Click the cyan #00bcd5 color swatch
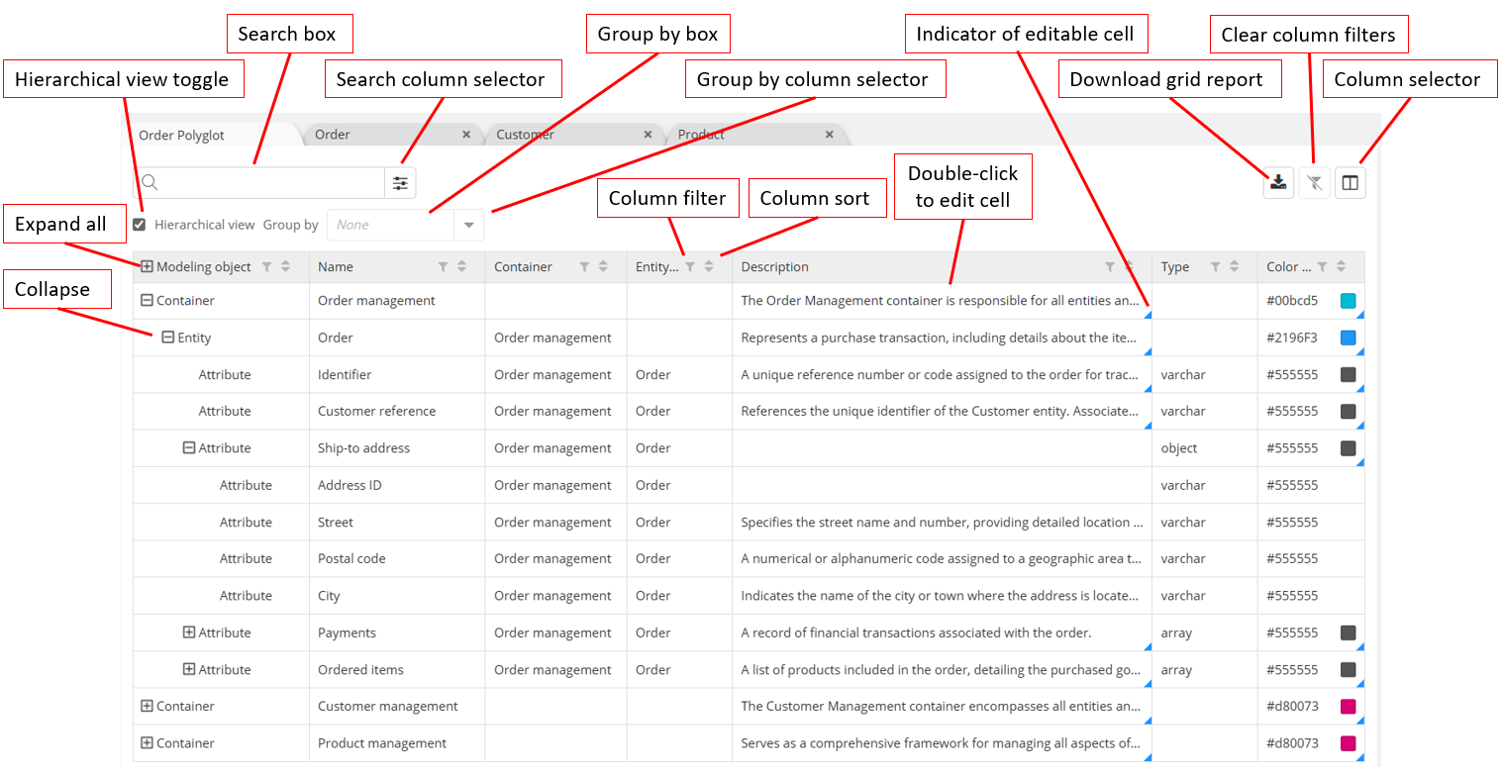 (x=1348, y=301)
